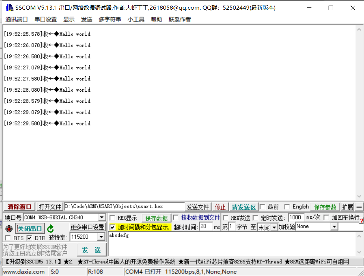Open the 端口号 COM4 port dropdown

[x=102, y=218]
